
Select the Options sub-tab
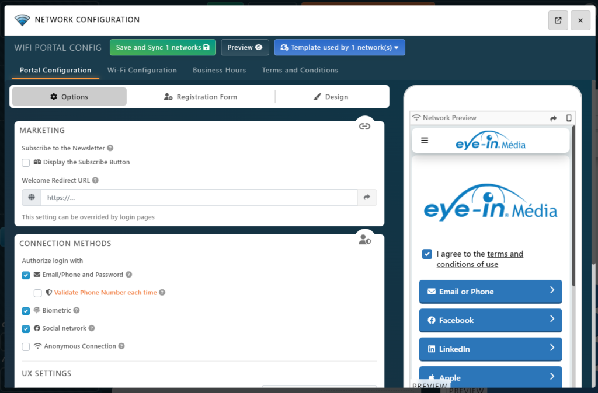tap(69, 97)
